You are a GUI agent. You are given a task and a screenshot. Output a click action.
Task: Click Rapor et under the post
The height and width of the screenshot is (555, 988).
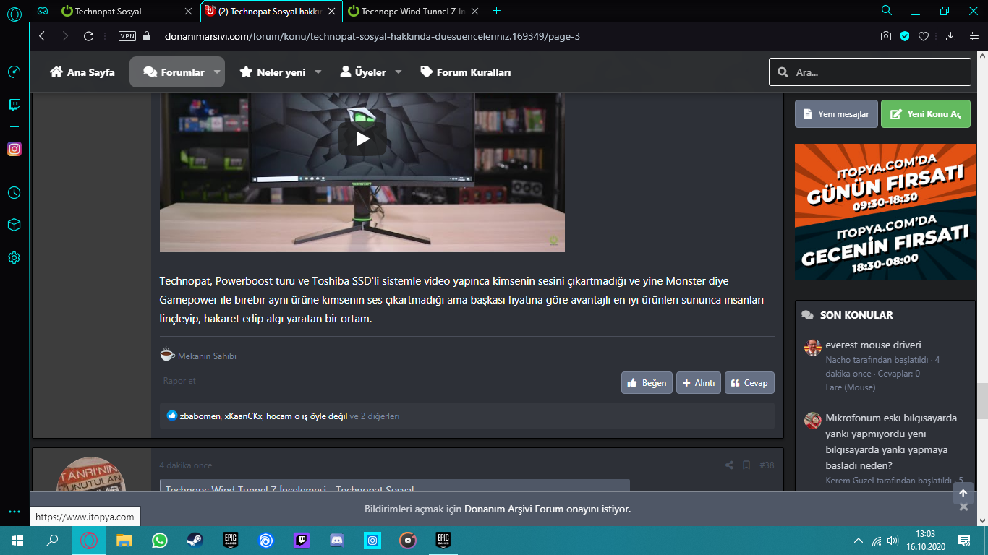coord(179,381)
